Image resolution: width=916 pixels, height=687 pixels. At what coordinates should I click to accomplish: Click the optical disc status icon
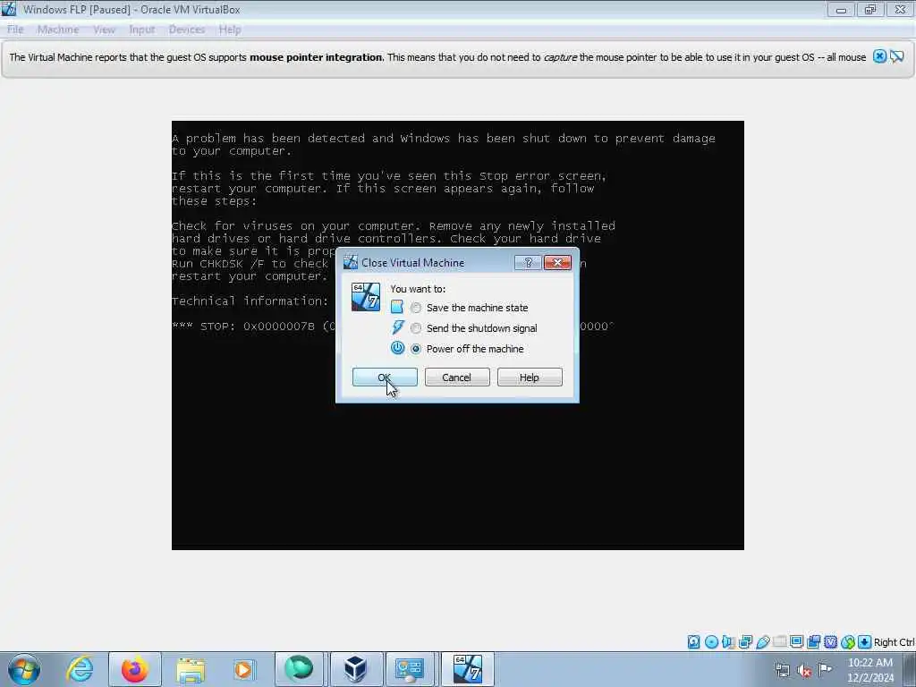[711, 642]
